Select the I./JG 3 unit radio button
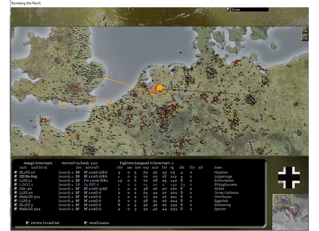Screen dimensions: 319x231 [16, 201]
